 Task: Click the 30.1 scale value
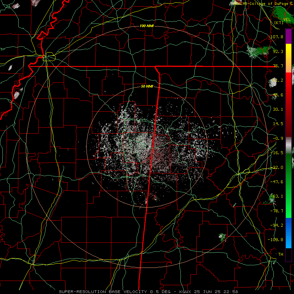coord(278,109)
